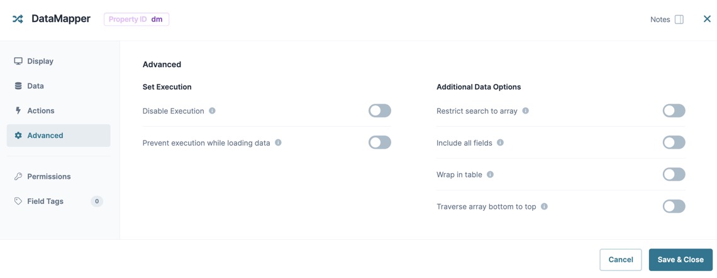Turn on Restrict search to array
Viewport: 717px width, 278px height.
click(674, 110)
